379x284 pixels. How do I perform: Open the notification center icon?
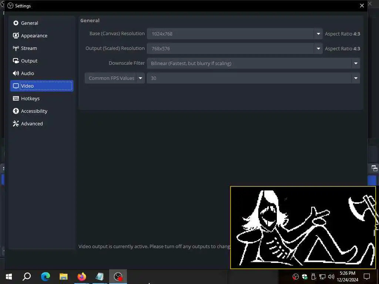(367, 277)
